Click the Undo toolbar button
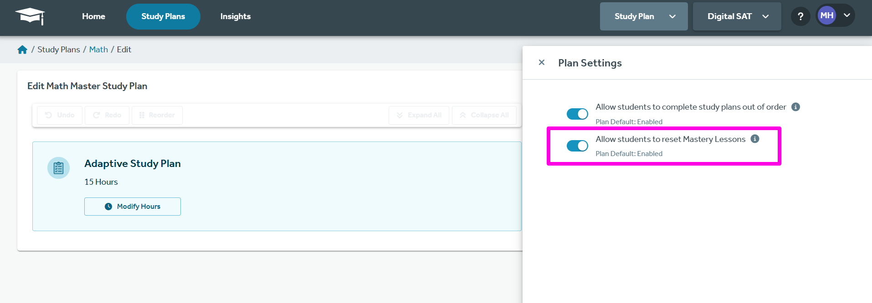 tap(60, 115)
